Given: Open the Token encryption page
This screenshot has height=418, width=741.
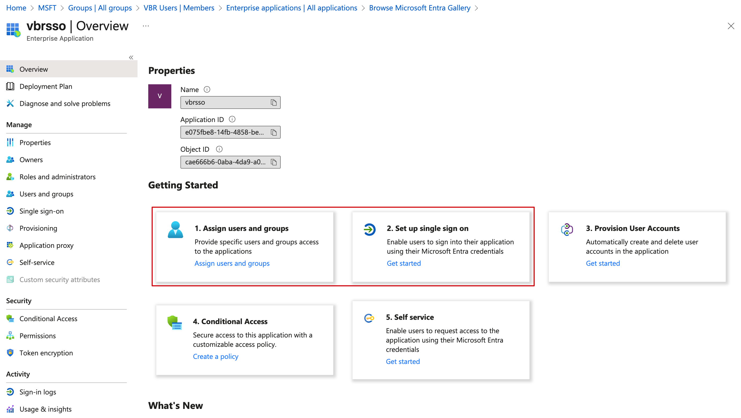Looking at the screenshot, I should 46,353.
